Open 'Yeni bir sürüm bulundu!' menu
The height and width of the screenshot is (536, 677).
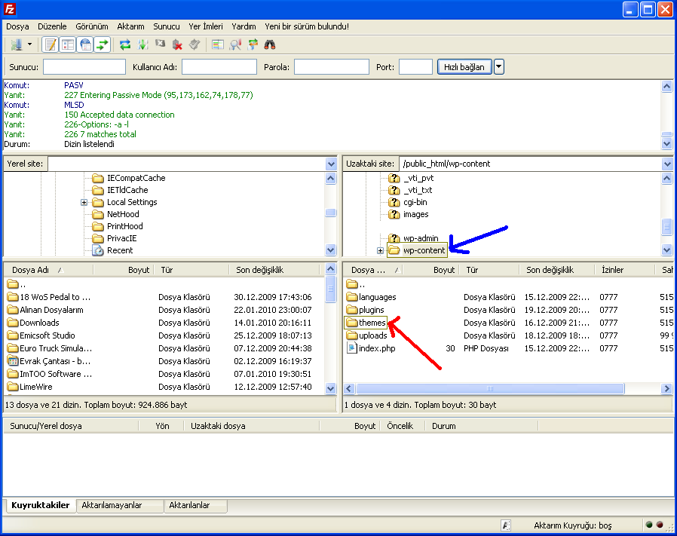[307, 26]
